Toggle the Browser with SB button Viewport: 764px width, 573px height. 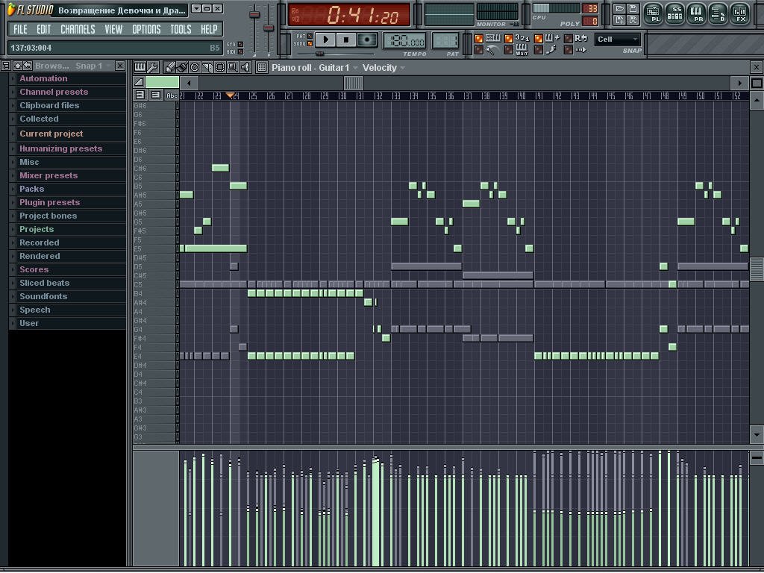[x=718, y=13]
